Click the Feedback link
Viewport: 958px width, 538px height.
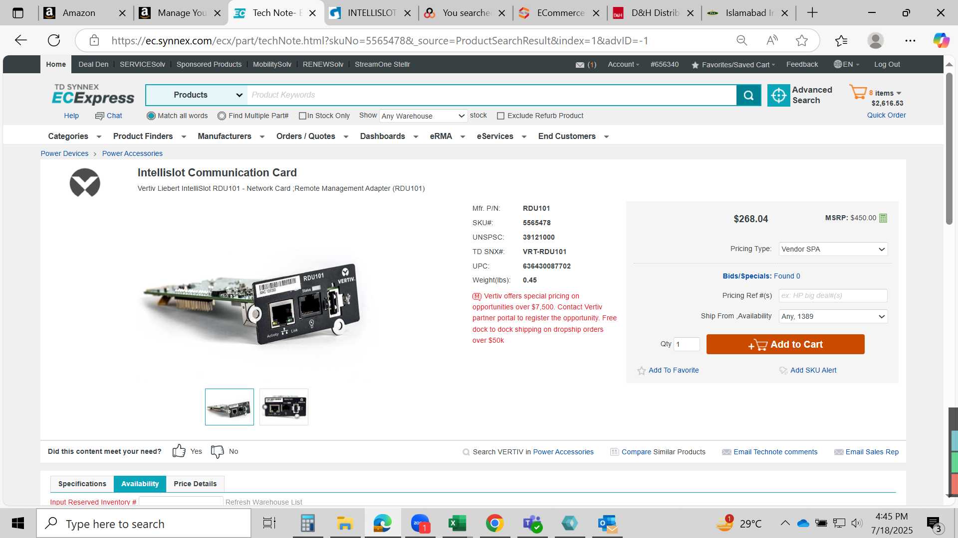click(x=802, y=64)
